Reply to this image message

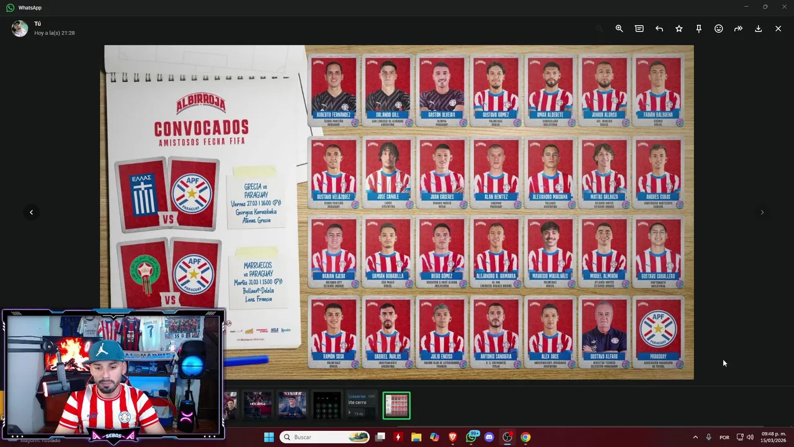pos(659,29)
